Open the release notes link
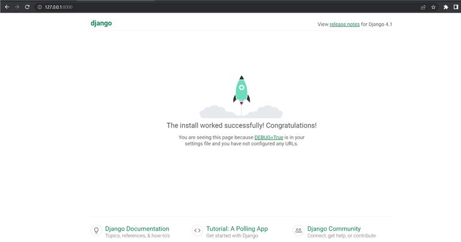Image resolution: width=461 pixels, height=242 pixels. coord(345,24)
